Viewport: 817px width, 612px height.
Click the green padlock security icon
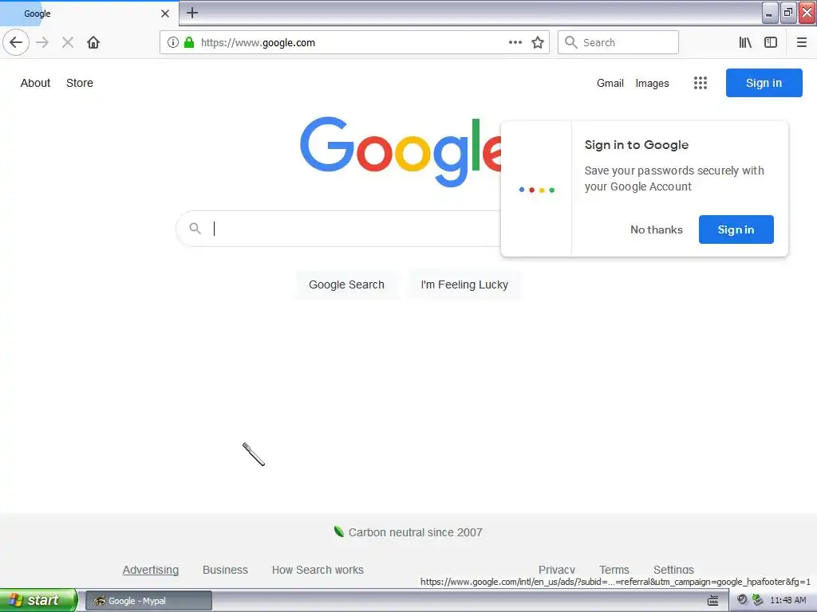(189, 43)
